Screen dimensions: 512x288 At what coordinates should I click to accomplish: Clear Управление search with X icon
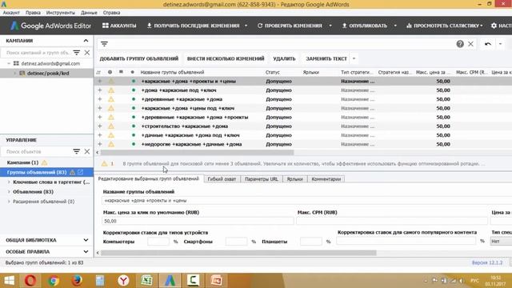pyautogui.click(x=87, y=151)
